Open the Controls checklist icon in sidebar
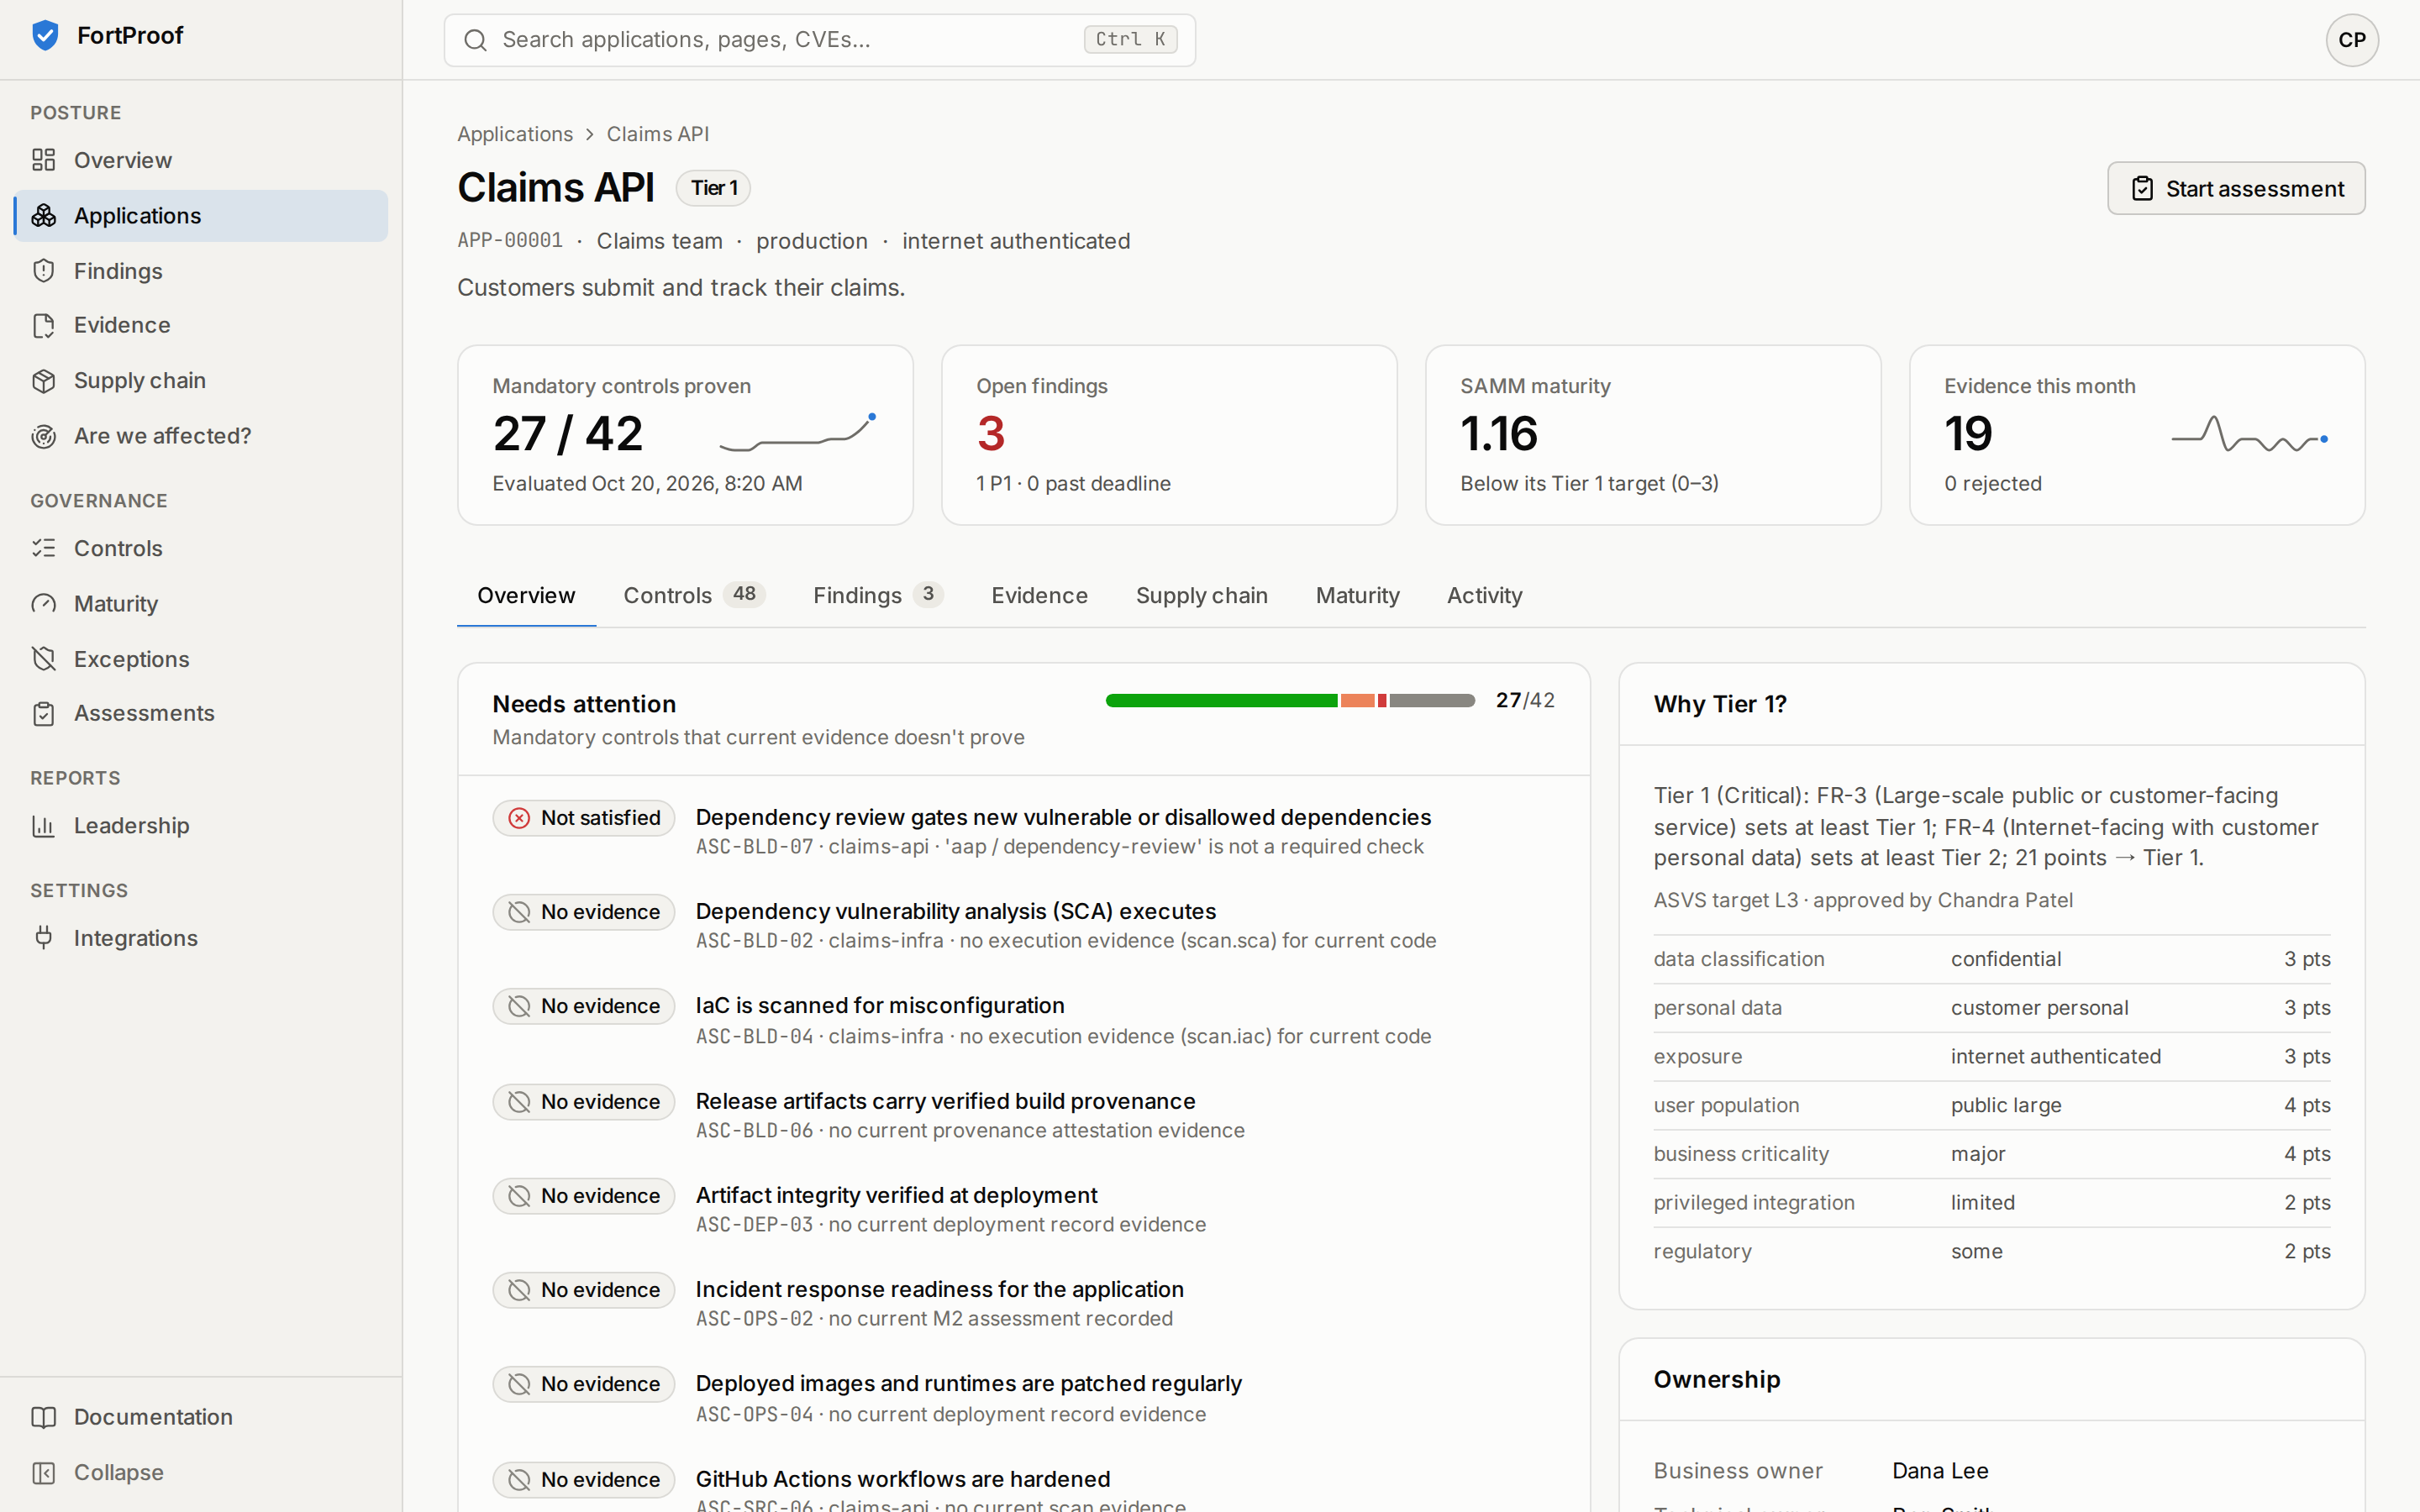This screenshot has width=2420, height=1512. click(x=44, y=548)
